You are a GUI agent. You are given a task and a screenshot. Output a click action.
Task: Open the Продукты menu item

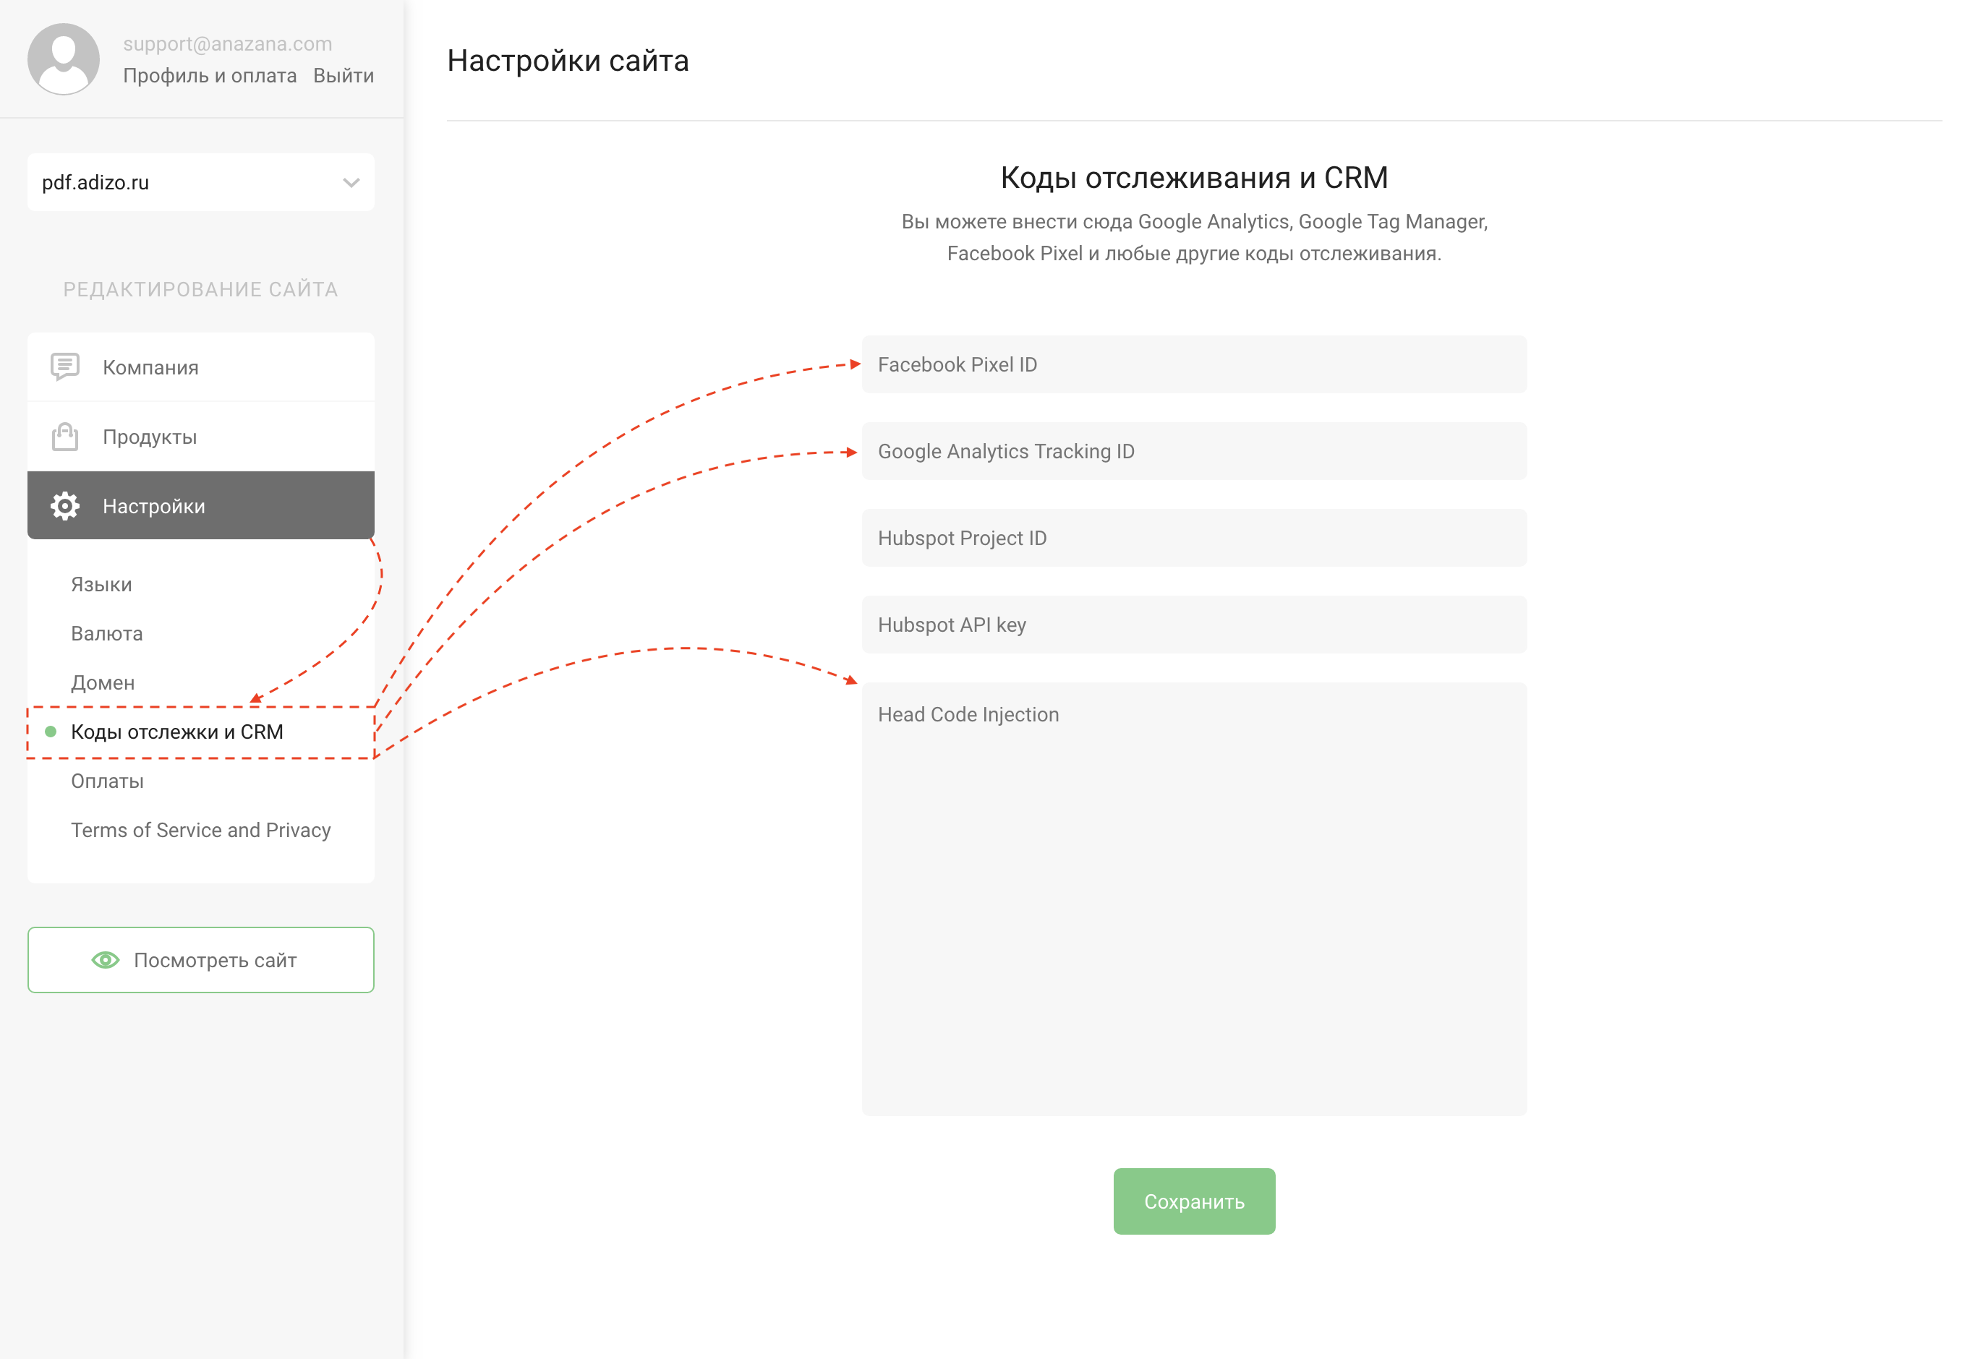200,436
